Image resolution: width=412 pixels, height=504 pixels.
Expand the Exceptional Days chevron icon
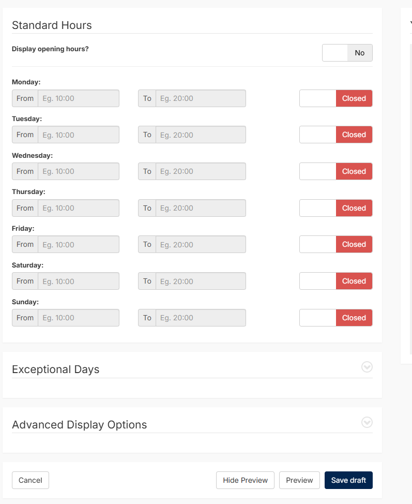[x=367, y=367]
